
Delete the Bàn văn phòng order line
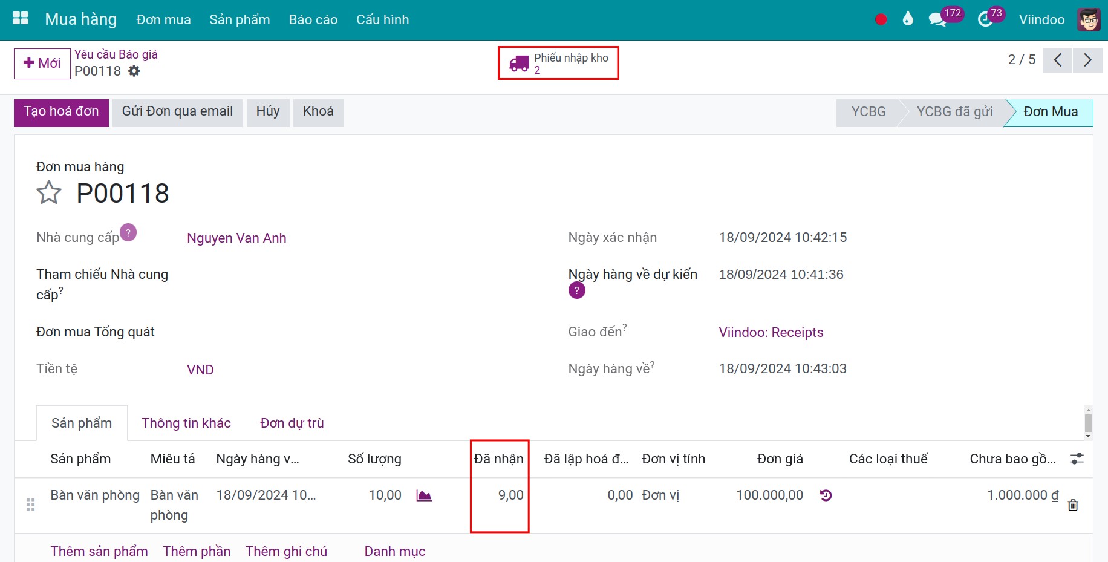point(1072,505)
